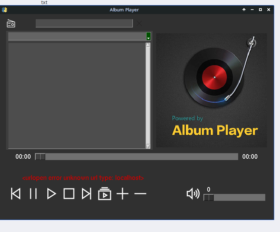The width and height of the screenshot is (280, 232).
Task: Click the volume value 0 label
Action: (209, 190)
